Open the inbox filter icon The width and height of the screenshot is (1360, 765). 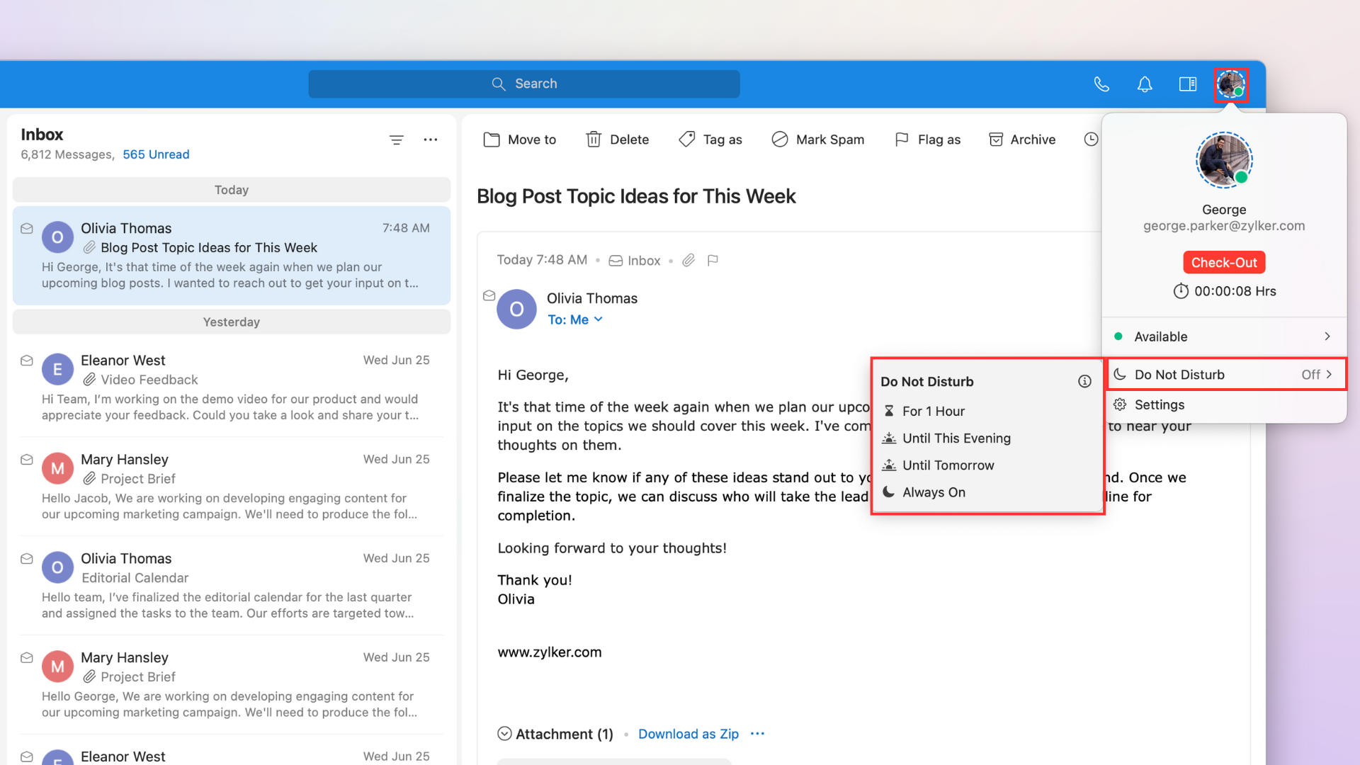[397, 140]
